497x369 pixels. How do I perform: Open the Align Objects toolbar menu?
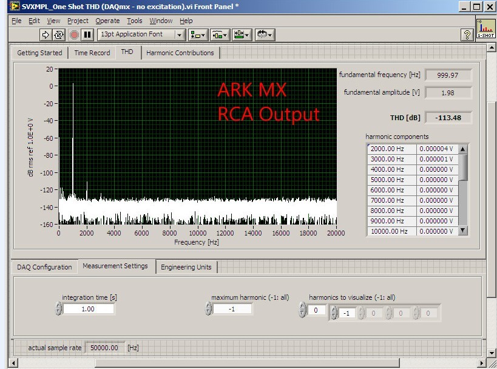198,35
